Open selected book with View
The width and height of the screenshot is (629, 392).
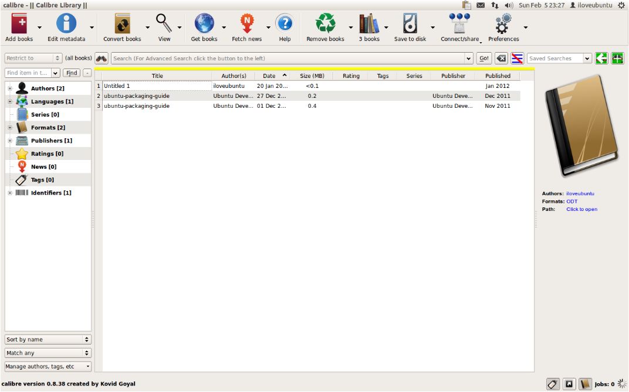click(x=164, y=27)
